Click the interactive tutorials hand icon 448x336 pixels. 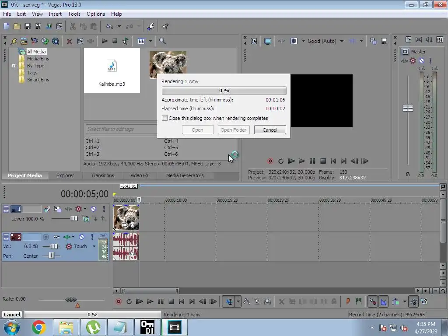[x=150, y=26]
